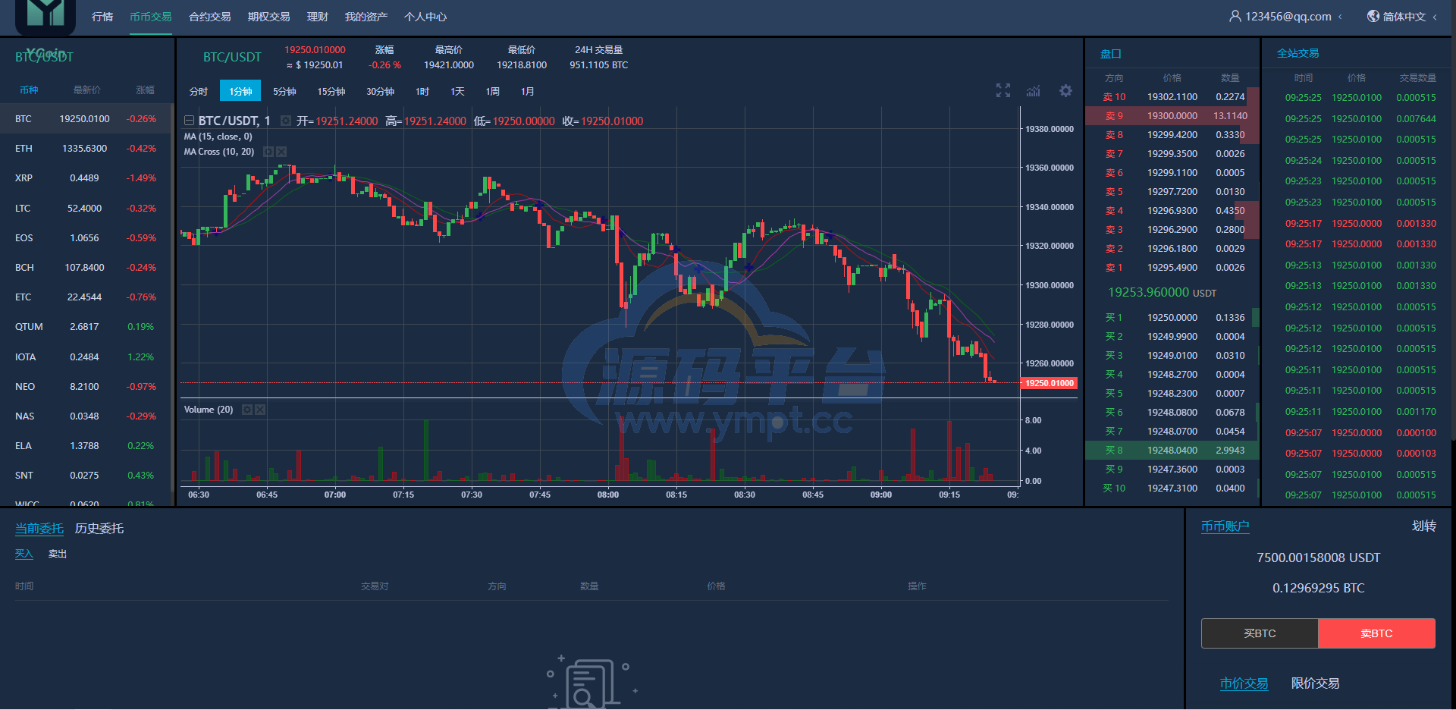Select the 1天 chart interval
1456x710 pixels.
tap(457, 91)
